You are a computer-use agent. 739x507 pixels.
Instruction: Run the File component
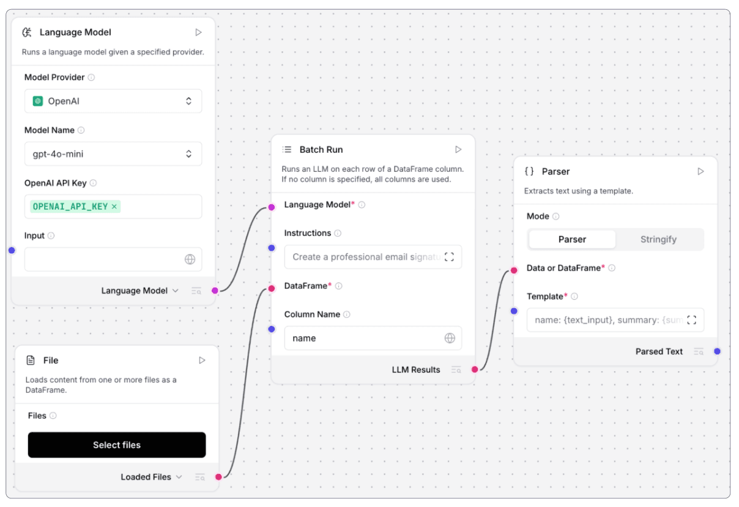click(202, 361)
